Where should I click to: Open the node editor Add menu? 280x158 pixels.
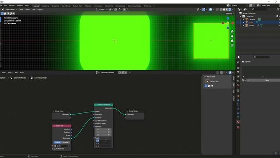coord(16,72)
